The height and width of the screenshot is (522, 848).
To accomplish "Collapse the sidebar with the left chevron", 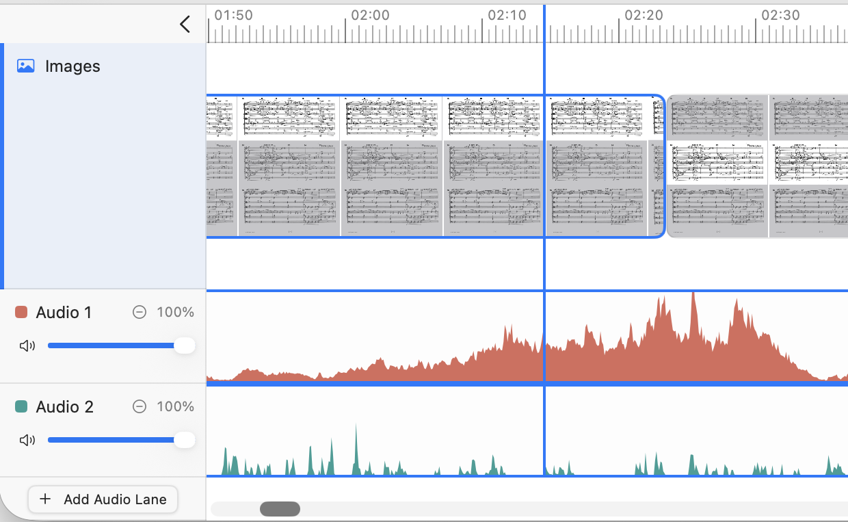I will pyautogui.click(x=185, y=25).
